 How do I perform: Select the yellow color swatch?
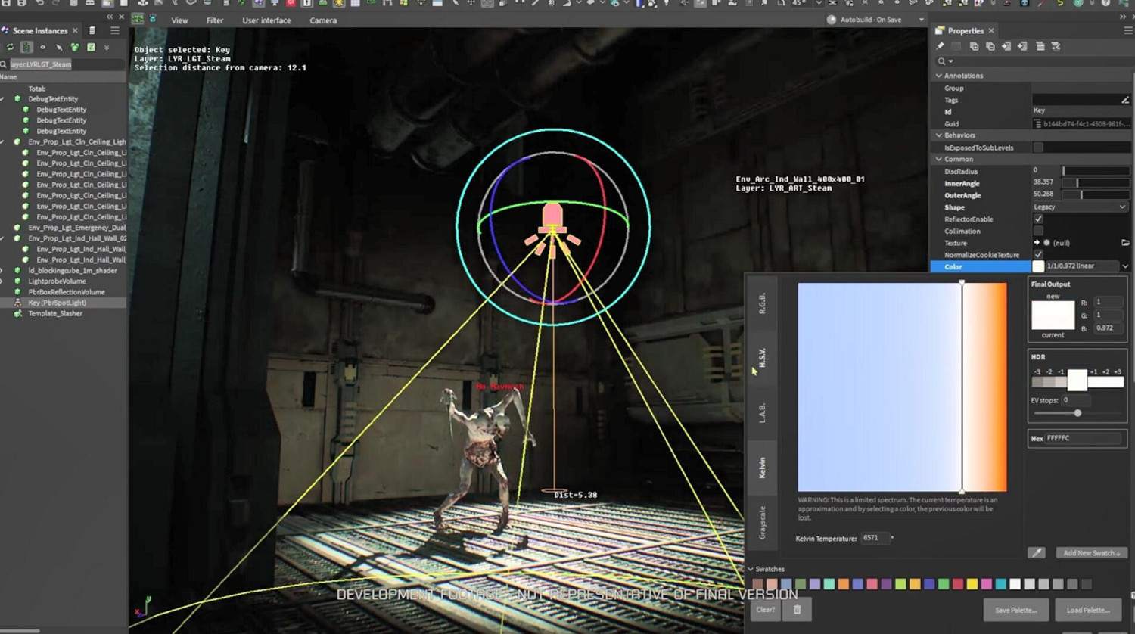[972, 584]
